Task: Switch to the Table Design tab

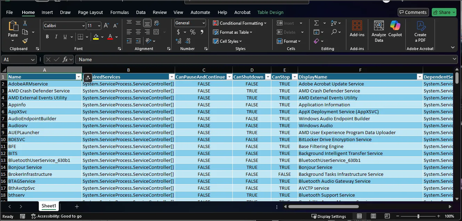Action: click(x=270, y=12)
